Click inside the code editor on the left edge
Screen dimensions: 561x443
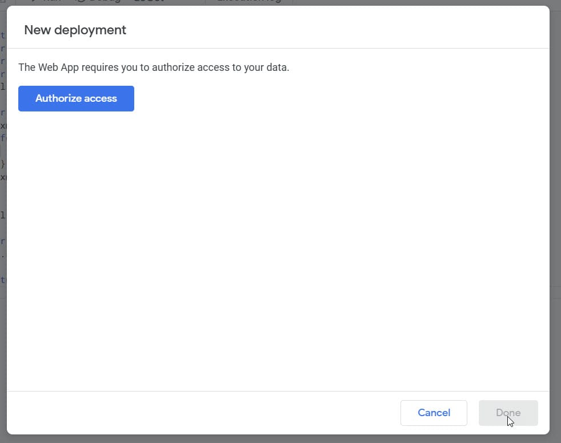point(3,171)
